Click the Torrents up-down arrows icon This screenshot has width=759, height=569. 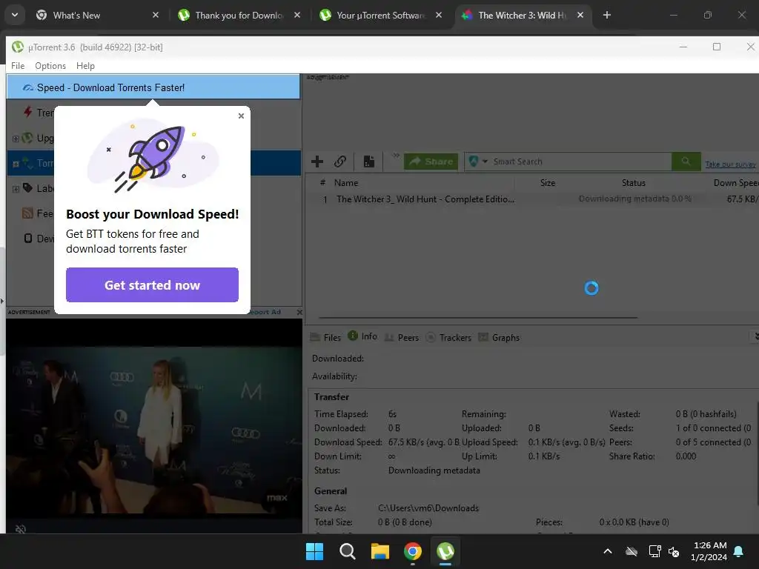tap(28, 163)
